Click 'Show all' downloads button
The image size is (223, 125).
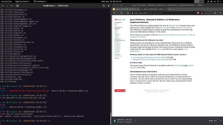point(213,121)
